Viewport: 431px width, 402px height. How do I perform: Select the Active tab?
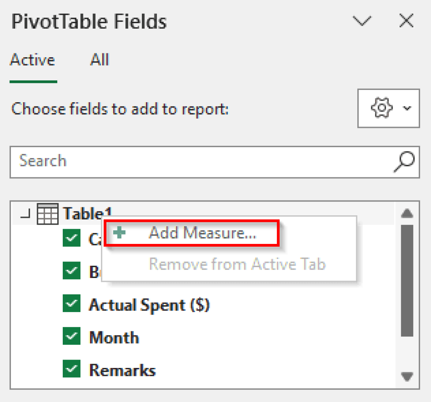coord(32,60)
